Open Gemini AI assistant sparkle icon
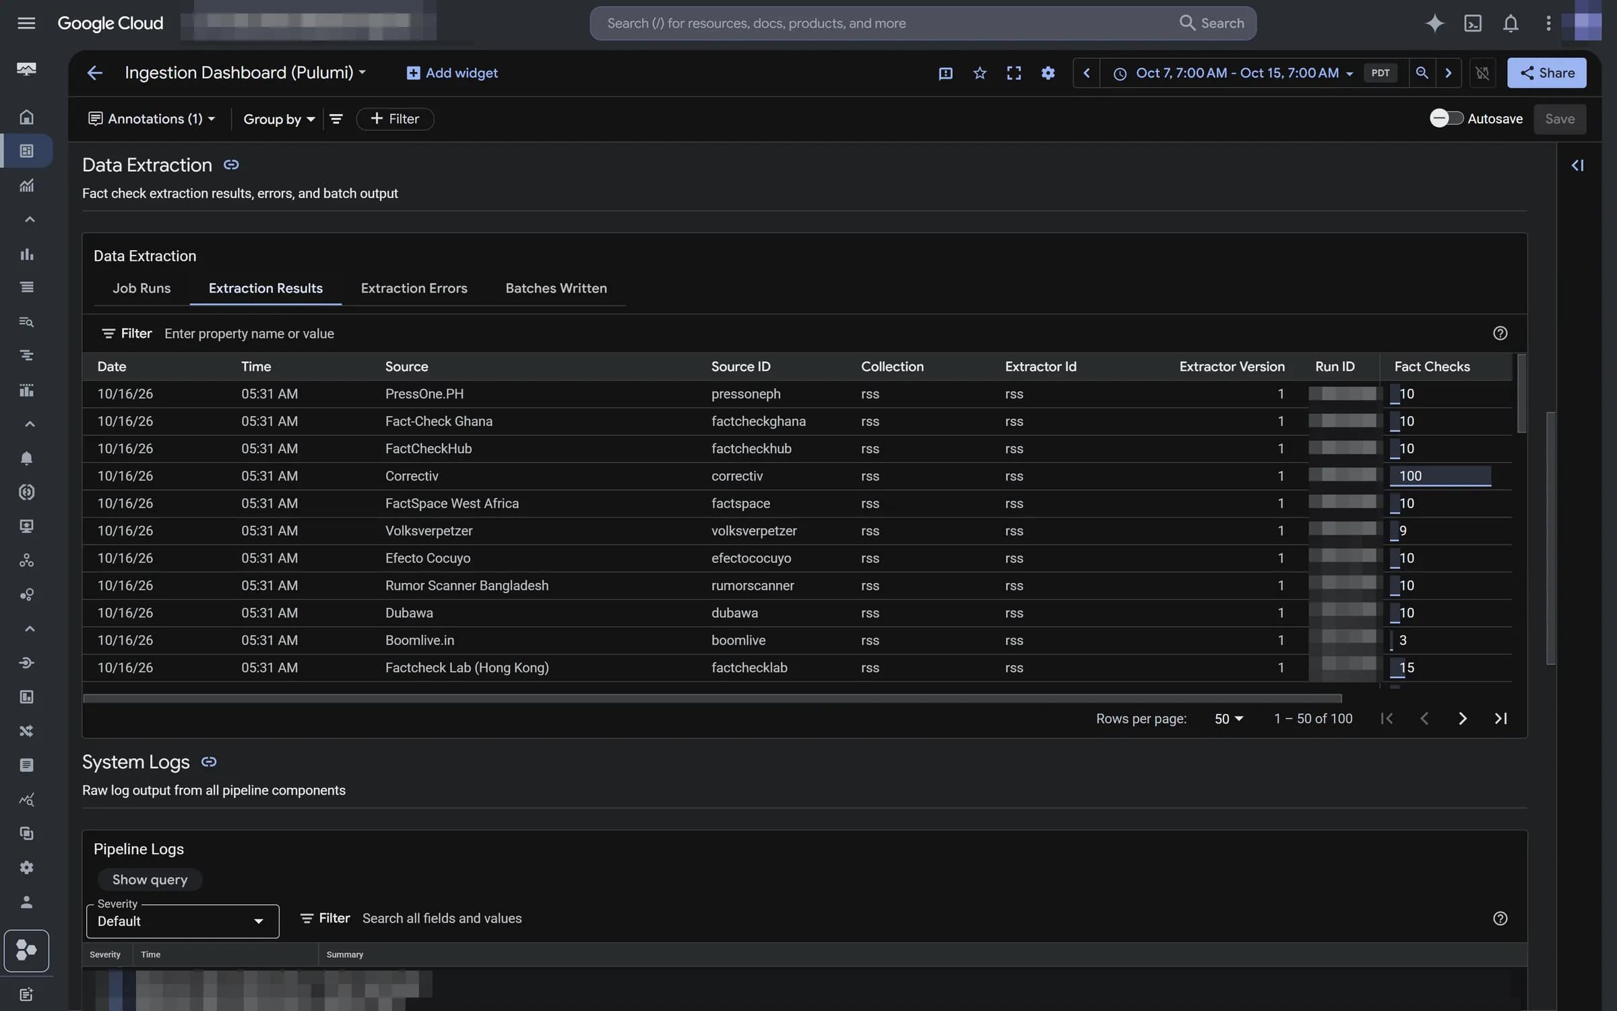Image resolution: width=1617 pixels, height=1011 pixels. pyautogui.click(x=1434, y=24)
